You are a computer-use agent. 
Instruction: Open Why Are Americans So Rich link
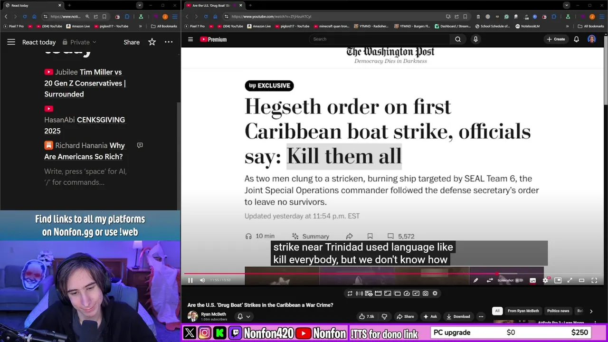click(85, 151)
